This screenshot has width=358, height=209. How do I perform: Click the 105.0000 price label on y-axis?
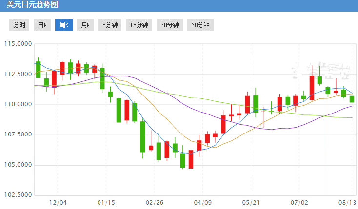pos(18,165)
